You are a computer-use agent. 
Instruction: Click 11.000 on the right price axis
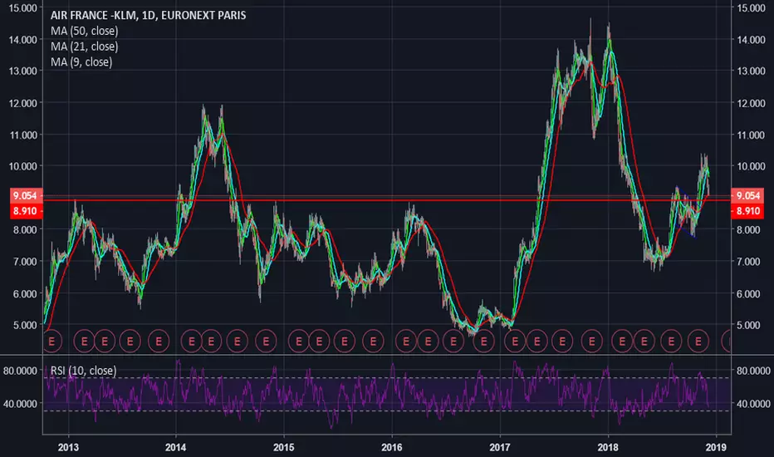tap(752, 135)
